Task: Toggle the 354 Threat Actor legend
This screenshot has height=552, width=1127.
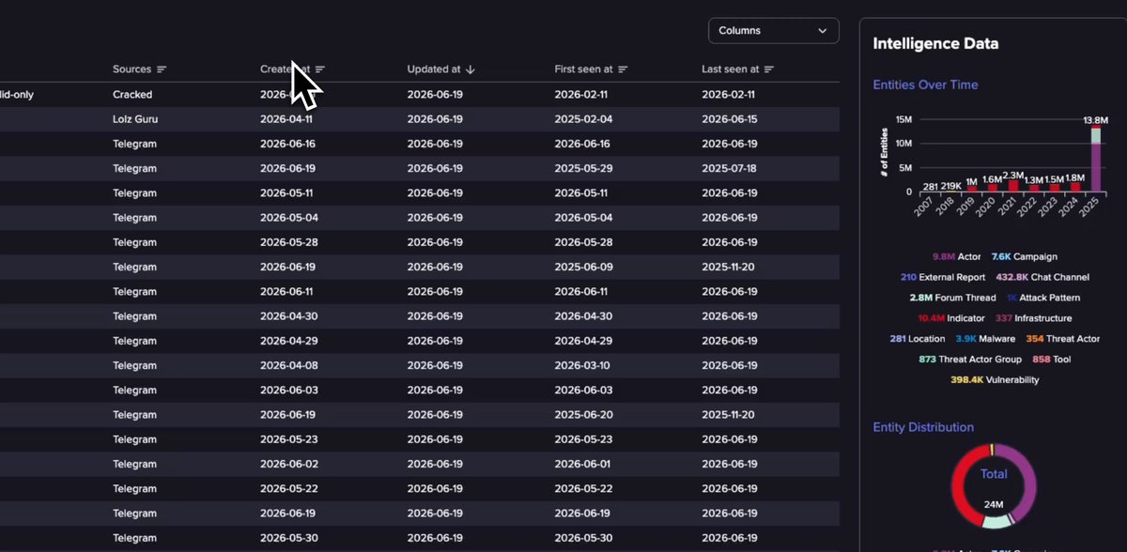Action: 1062,339
